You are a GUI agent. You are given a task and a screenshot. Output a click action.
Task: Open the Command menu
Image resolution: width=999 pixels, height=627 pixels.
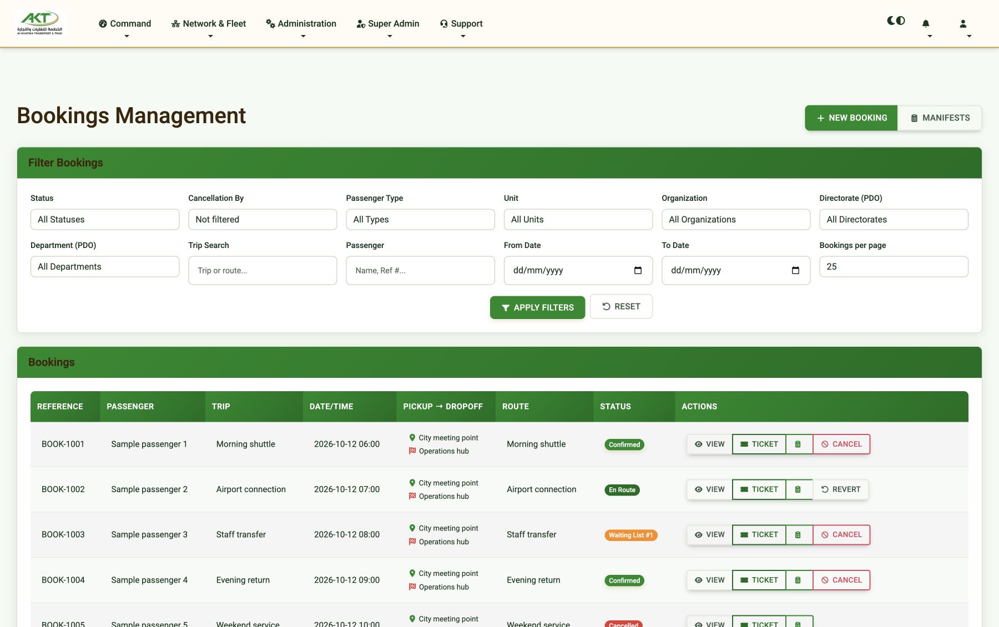125,24
